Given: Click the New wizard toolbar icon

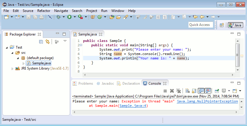Looking at the screenshot, I should (7, 17).
